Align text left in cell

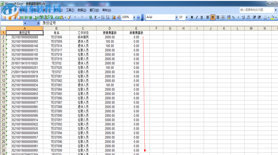pyautogui.click(x=208, y=17)
